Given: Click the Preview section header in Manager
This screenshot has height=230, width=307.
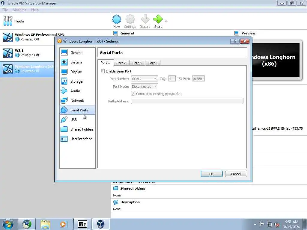Looking at the screenshot, I should click(x=248, y=33).
